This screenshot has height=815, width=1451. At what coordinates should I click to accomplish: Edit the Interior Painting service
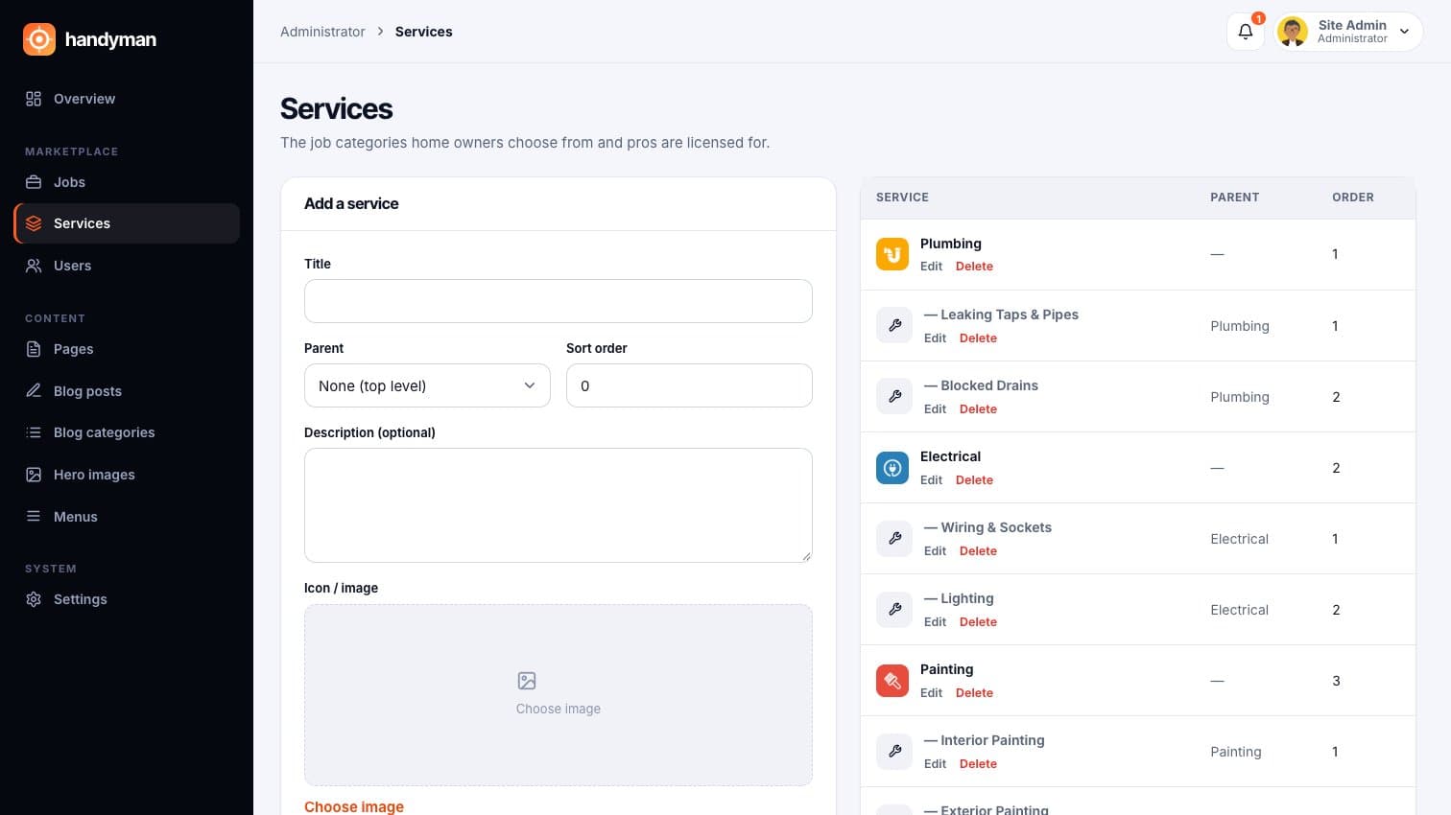pos(935,764)
